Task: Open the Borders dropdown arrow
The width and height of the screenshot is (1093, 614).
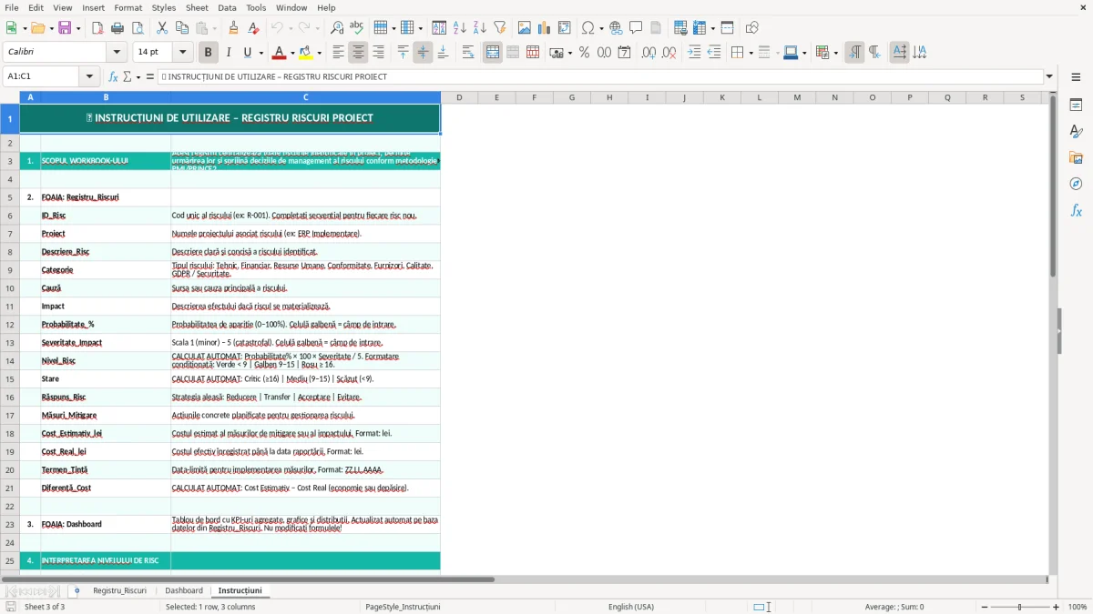Action: 750,53
